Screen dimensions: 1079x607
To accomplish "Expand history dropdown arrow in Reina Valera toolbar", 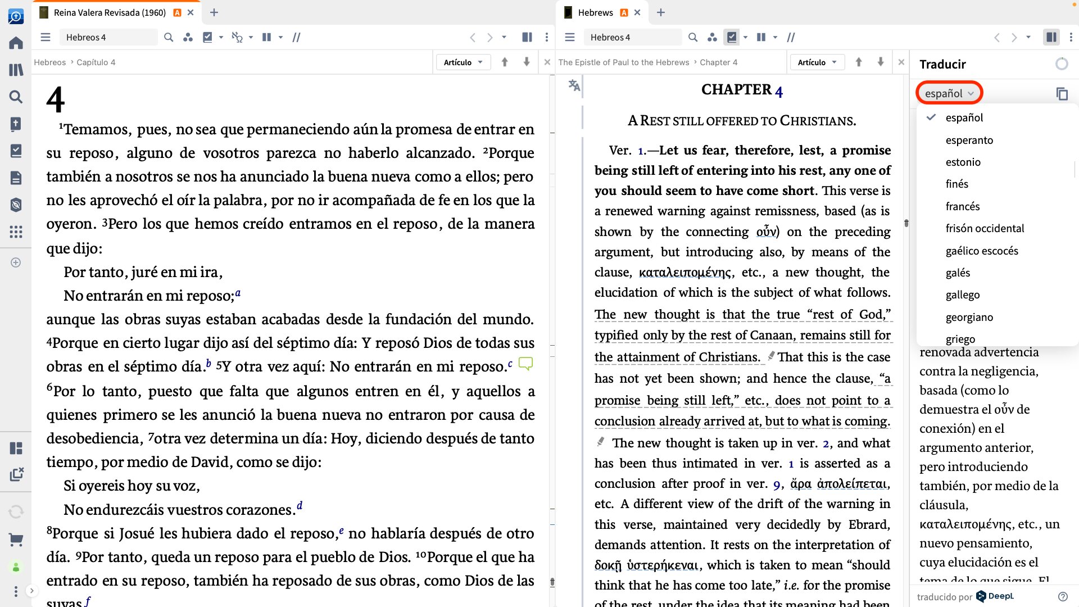I will pos(504,37).
